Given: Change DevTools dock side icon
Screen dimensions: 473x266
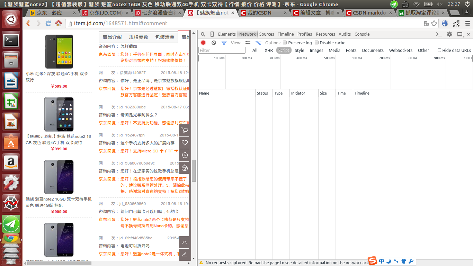Looking at the screenshot, I should 460,34.
